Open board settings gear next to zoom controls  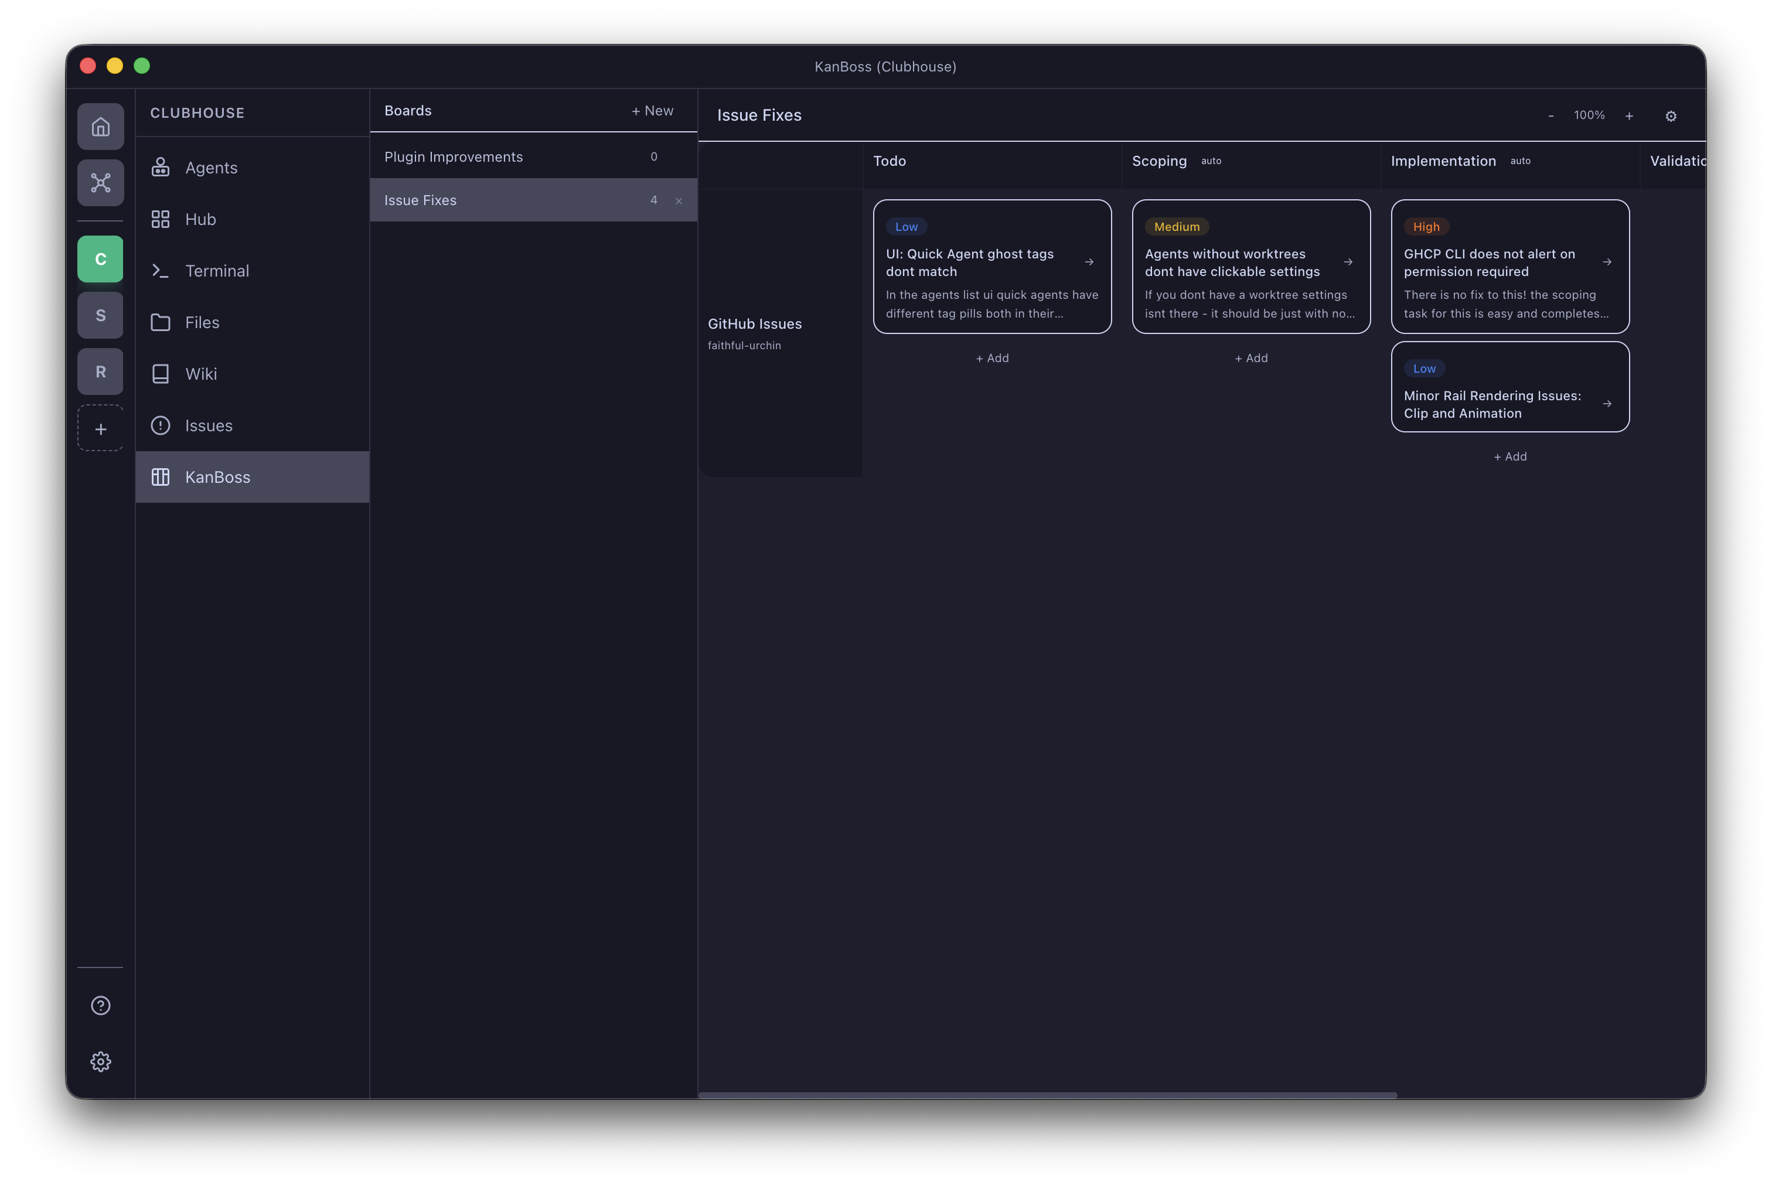pos(1671,115)
